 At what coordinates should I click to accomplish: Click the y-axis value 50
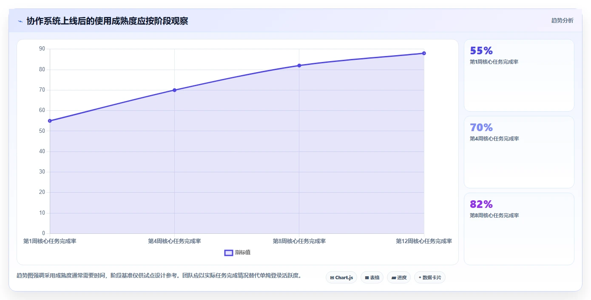42,131
